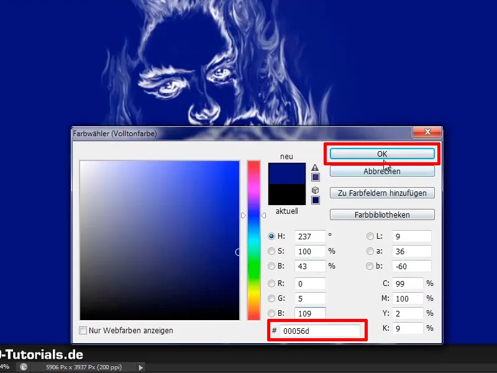Click the vertical hue spectrum slider
Screen dimensions: 497x373
point(253,241)
